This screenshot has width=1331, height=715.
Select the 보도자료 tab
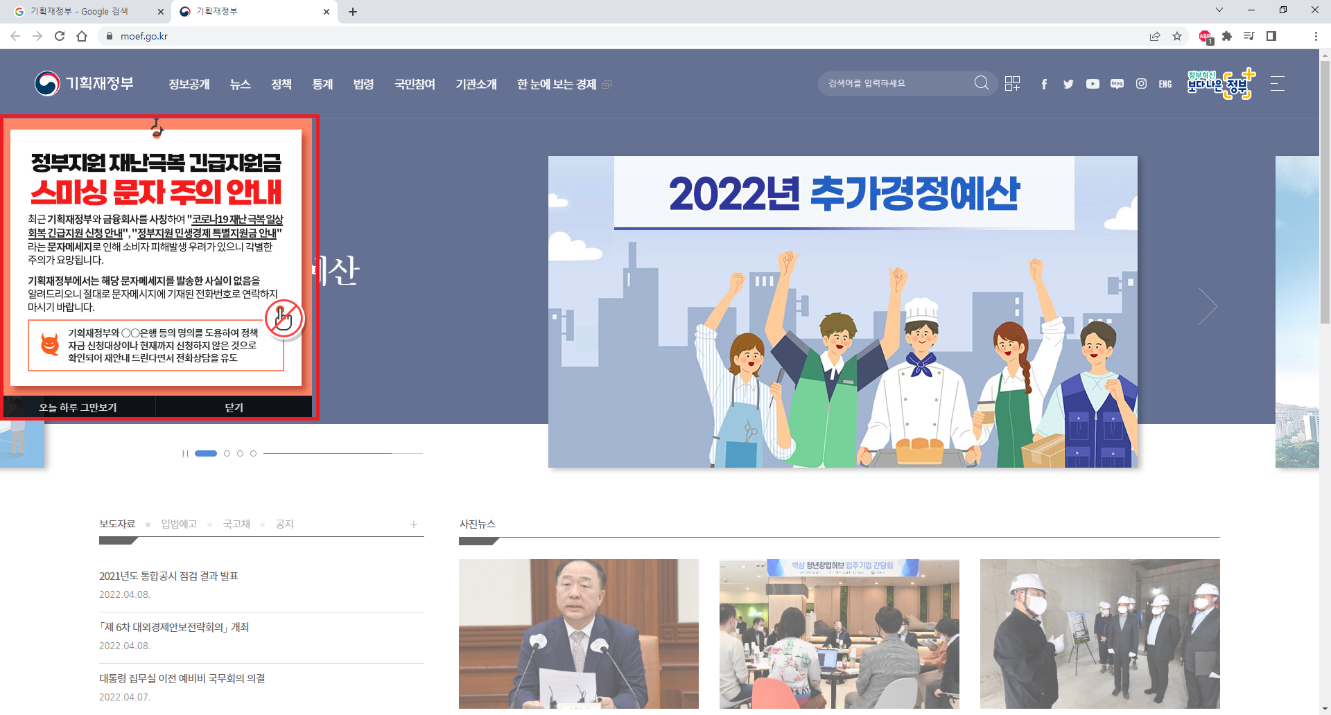[117, 524]
